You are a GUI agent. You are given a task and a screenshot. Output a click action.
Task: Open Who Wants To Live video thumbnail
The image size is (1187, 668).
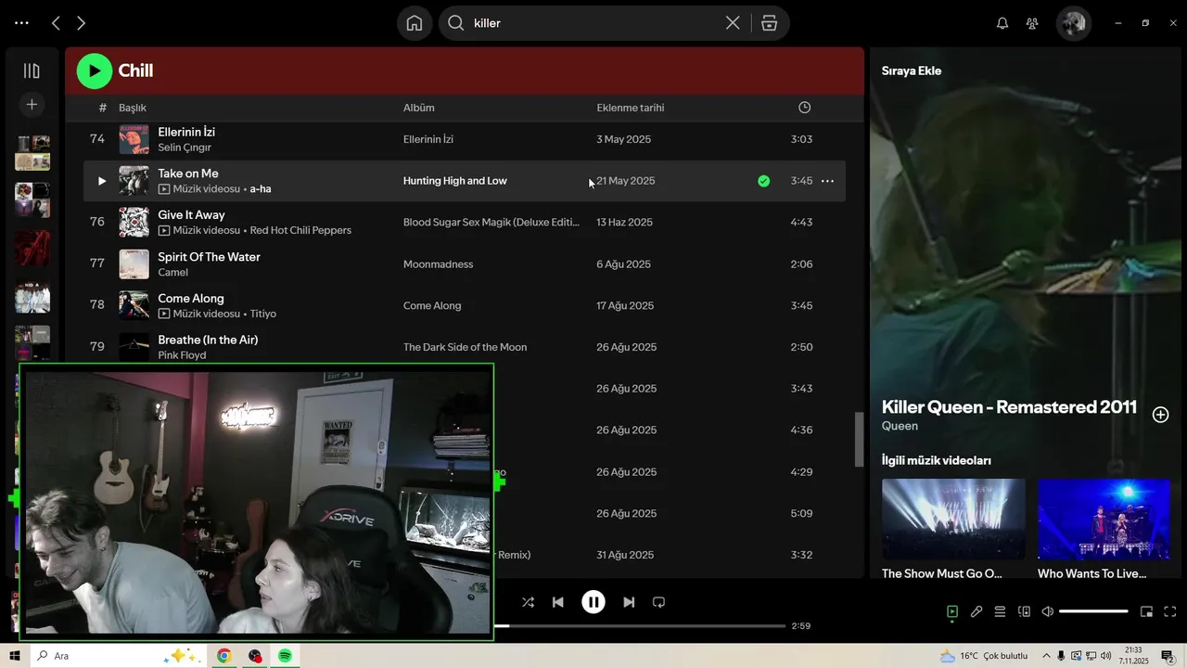click(1104, 519)
